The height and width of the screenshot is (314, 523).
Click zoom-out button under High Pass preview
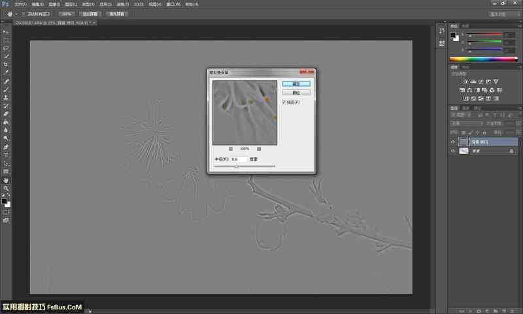[x=231, y=149]
